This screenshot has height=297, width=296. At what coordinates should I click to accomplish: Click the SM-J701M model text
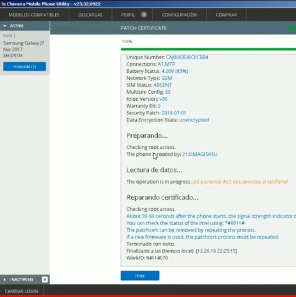(13, 56)
